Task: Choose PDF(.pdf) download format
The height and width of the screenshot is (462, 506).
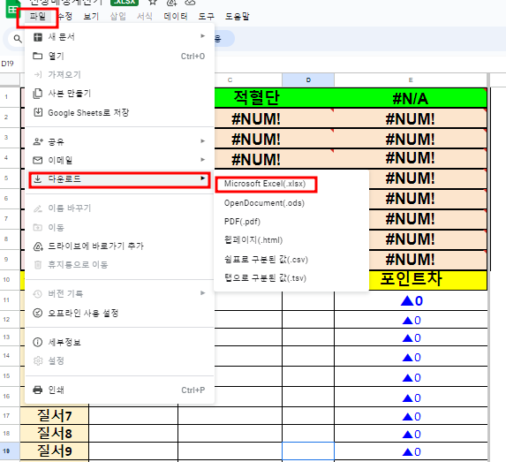Action: coord(242,222)
